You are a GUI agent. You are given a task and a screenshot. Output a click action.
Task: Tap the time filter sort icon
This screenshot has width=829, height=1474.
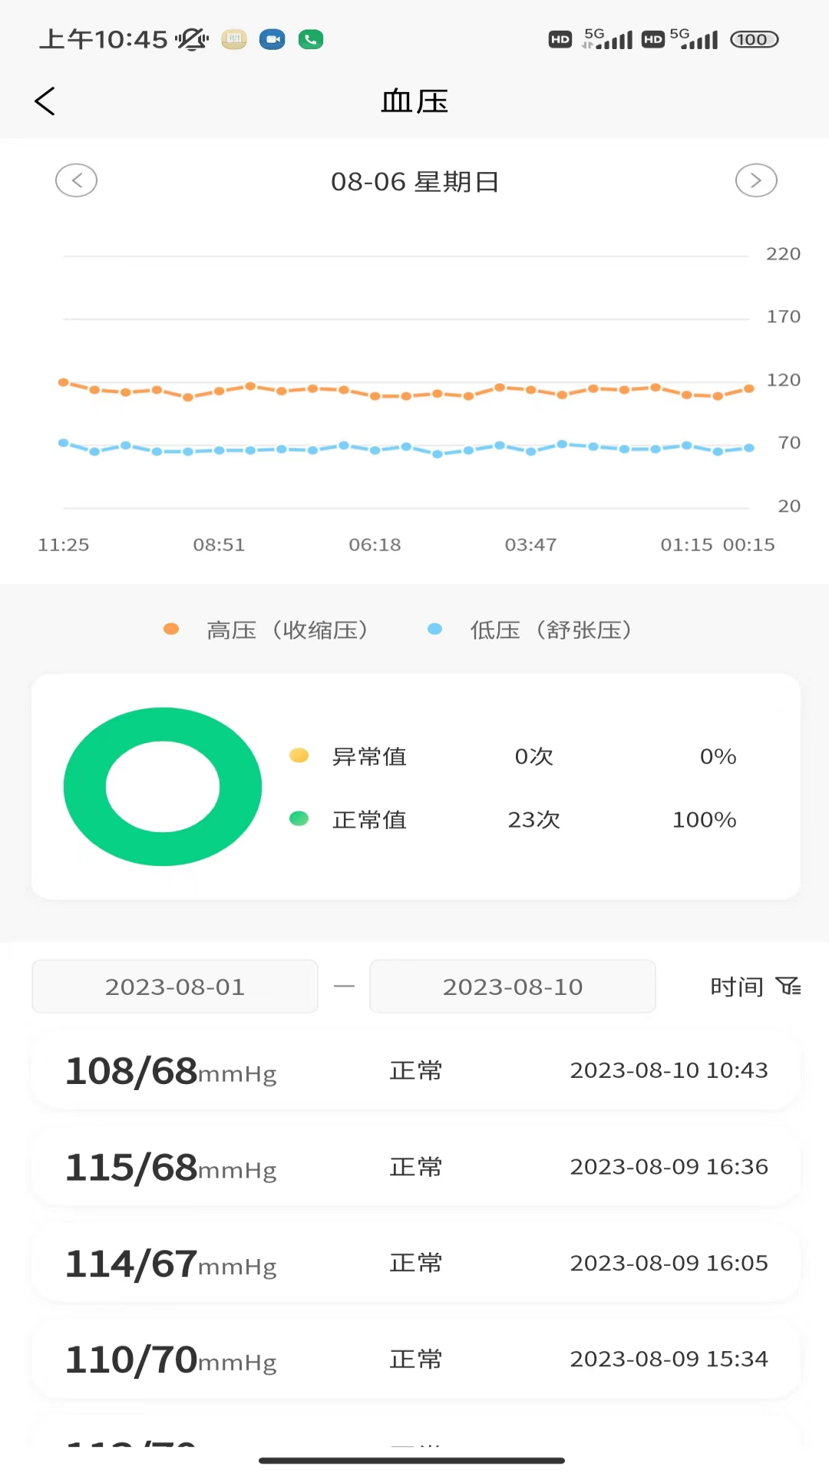click(x=788, y=986)
